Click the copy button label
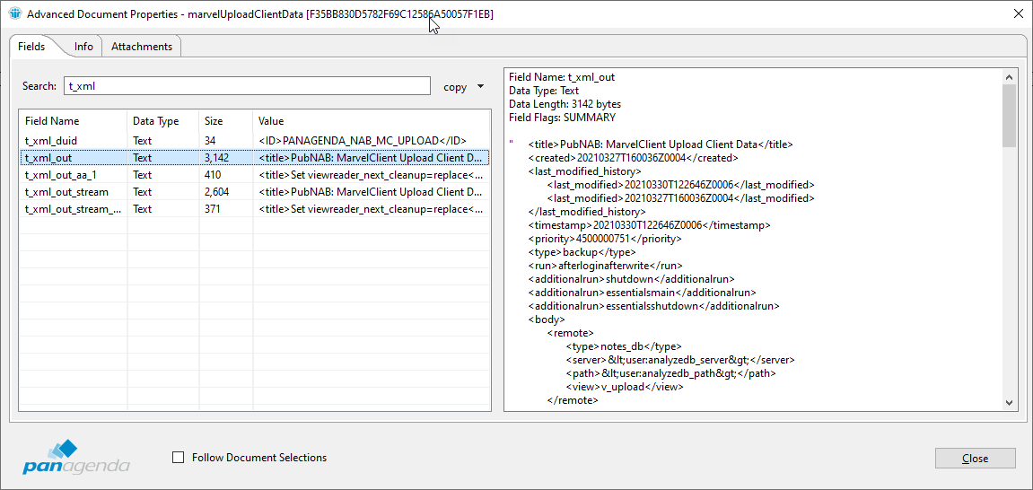1033x490 pixels. point(455,87)
